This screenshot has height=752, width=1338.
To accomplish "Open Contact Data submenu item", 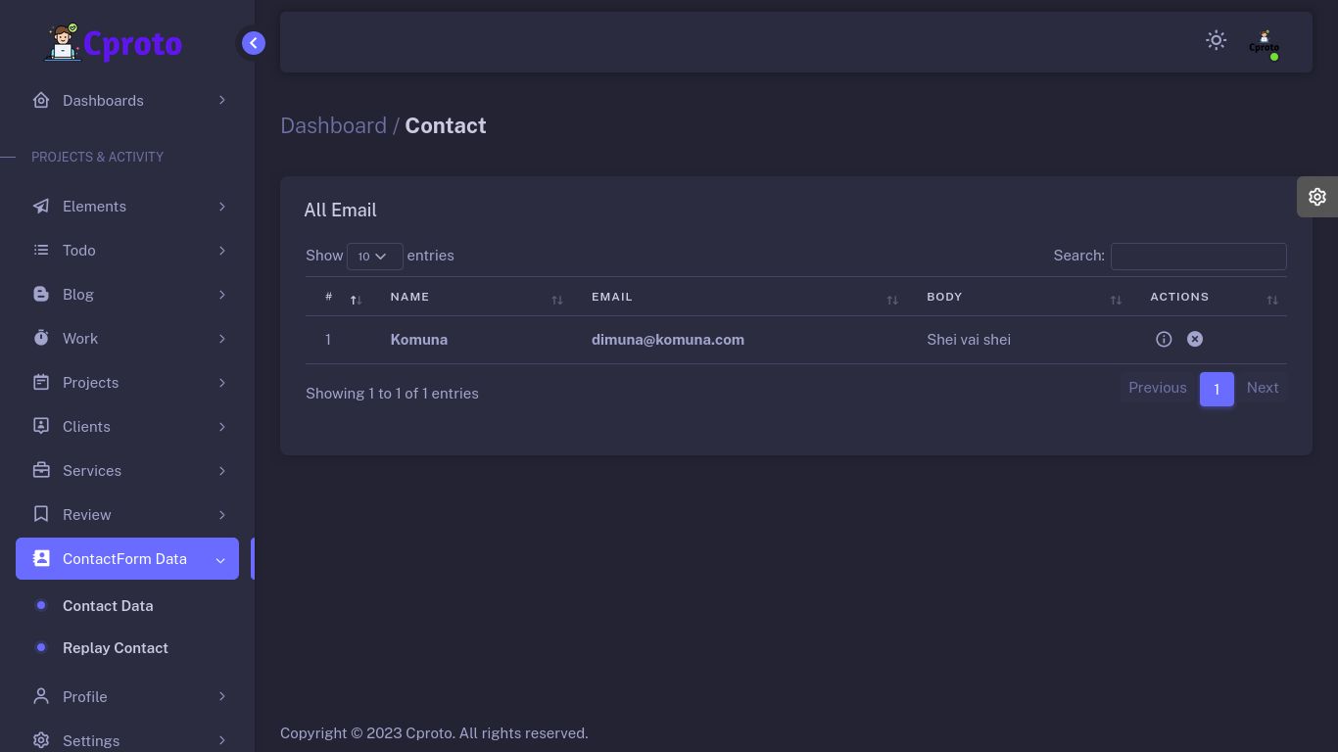I will click(108, 606).
